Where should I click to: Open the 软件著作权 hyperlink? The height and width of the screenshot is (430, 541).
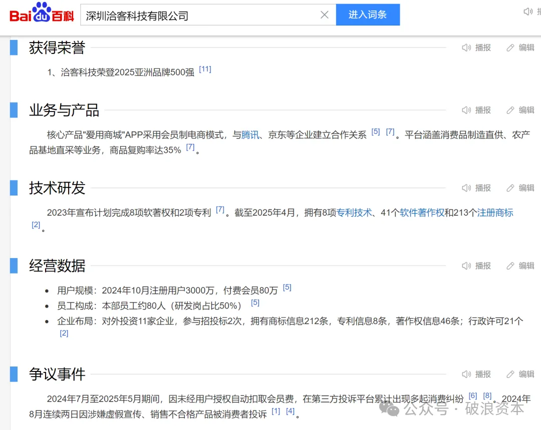422,212
